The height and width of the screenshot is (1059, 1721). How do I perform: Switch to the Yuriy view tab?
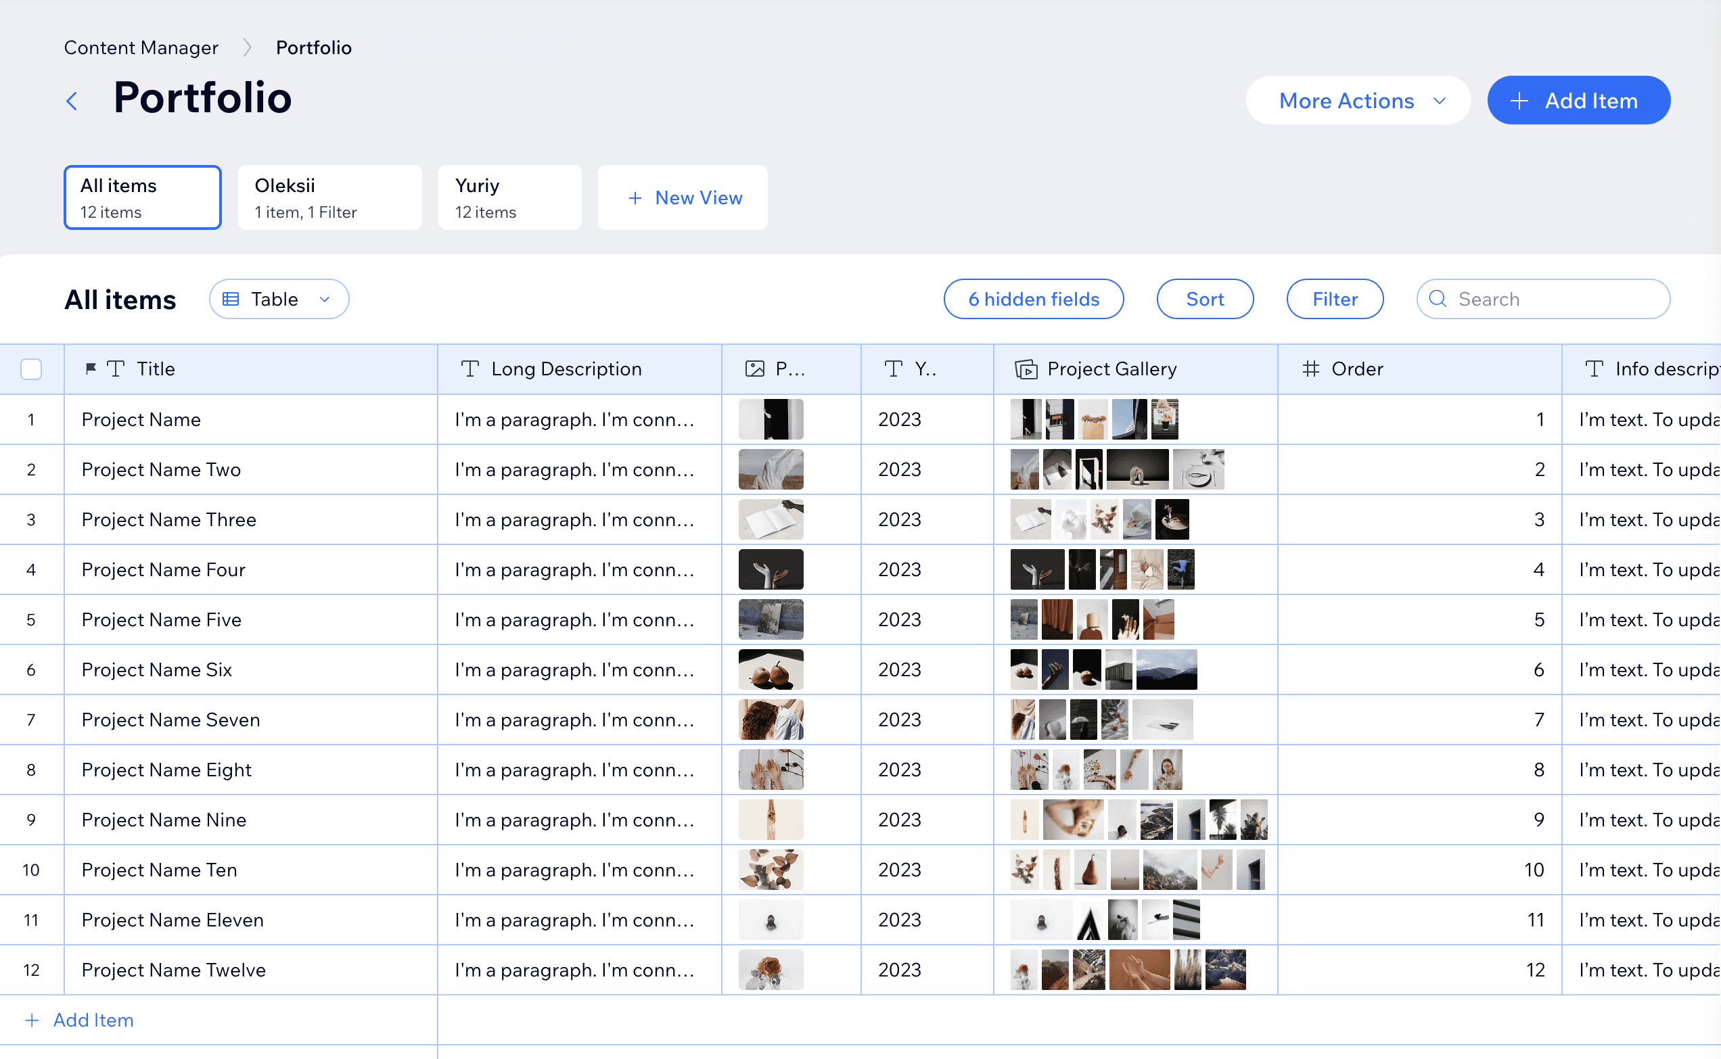pyautogui.click(x=509, y=197)
